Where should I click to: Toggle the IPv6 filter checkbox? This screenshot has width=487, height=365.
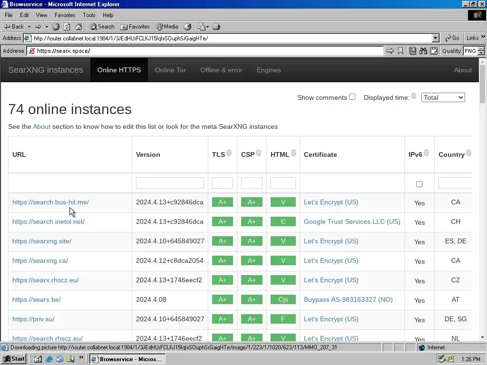click(x=419, y=184)
